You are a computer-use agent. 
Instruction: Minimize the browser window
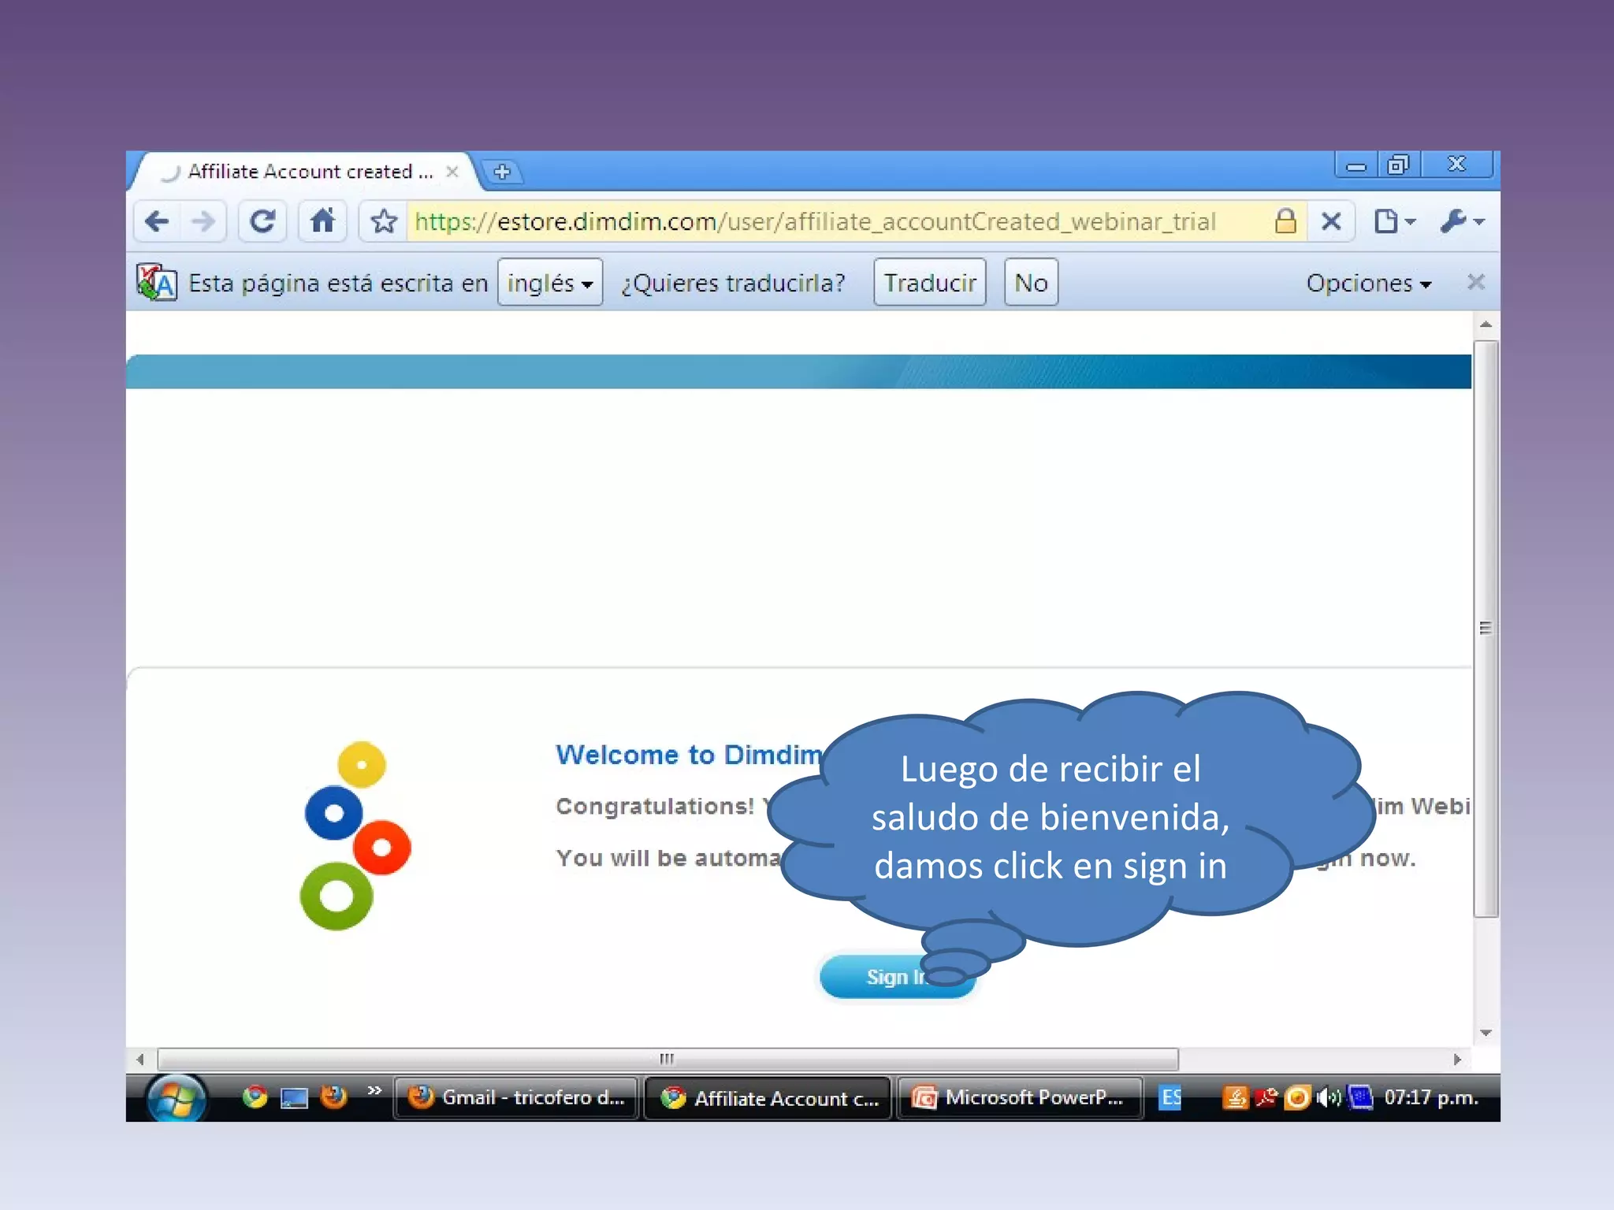coord(1356,165)
